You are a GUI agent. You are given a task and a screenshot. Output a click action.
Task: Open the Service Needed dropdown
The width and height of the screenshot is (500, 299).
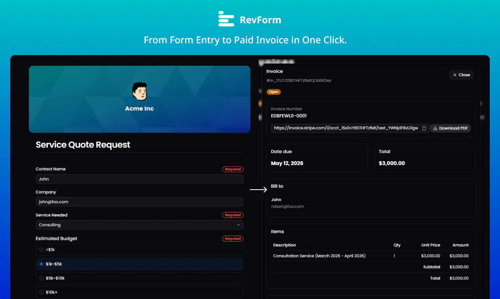click(x=139, y=225)
